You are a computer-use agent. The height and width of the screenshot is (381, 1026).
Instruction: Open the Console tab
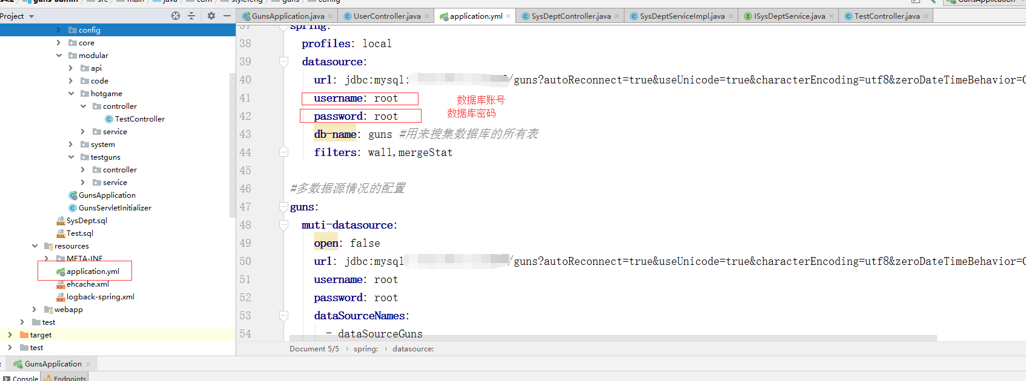pos(21,379)
